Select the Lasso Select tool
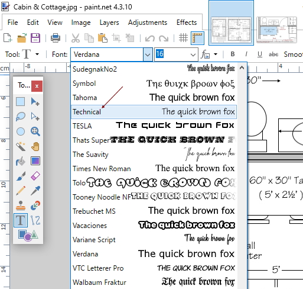 point(21,117)
